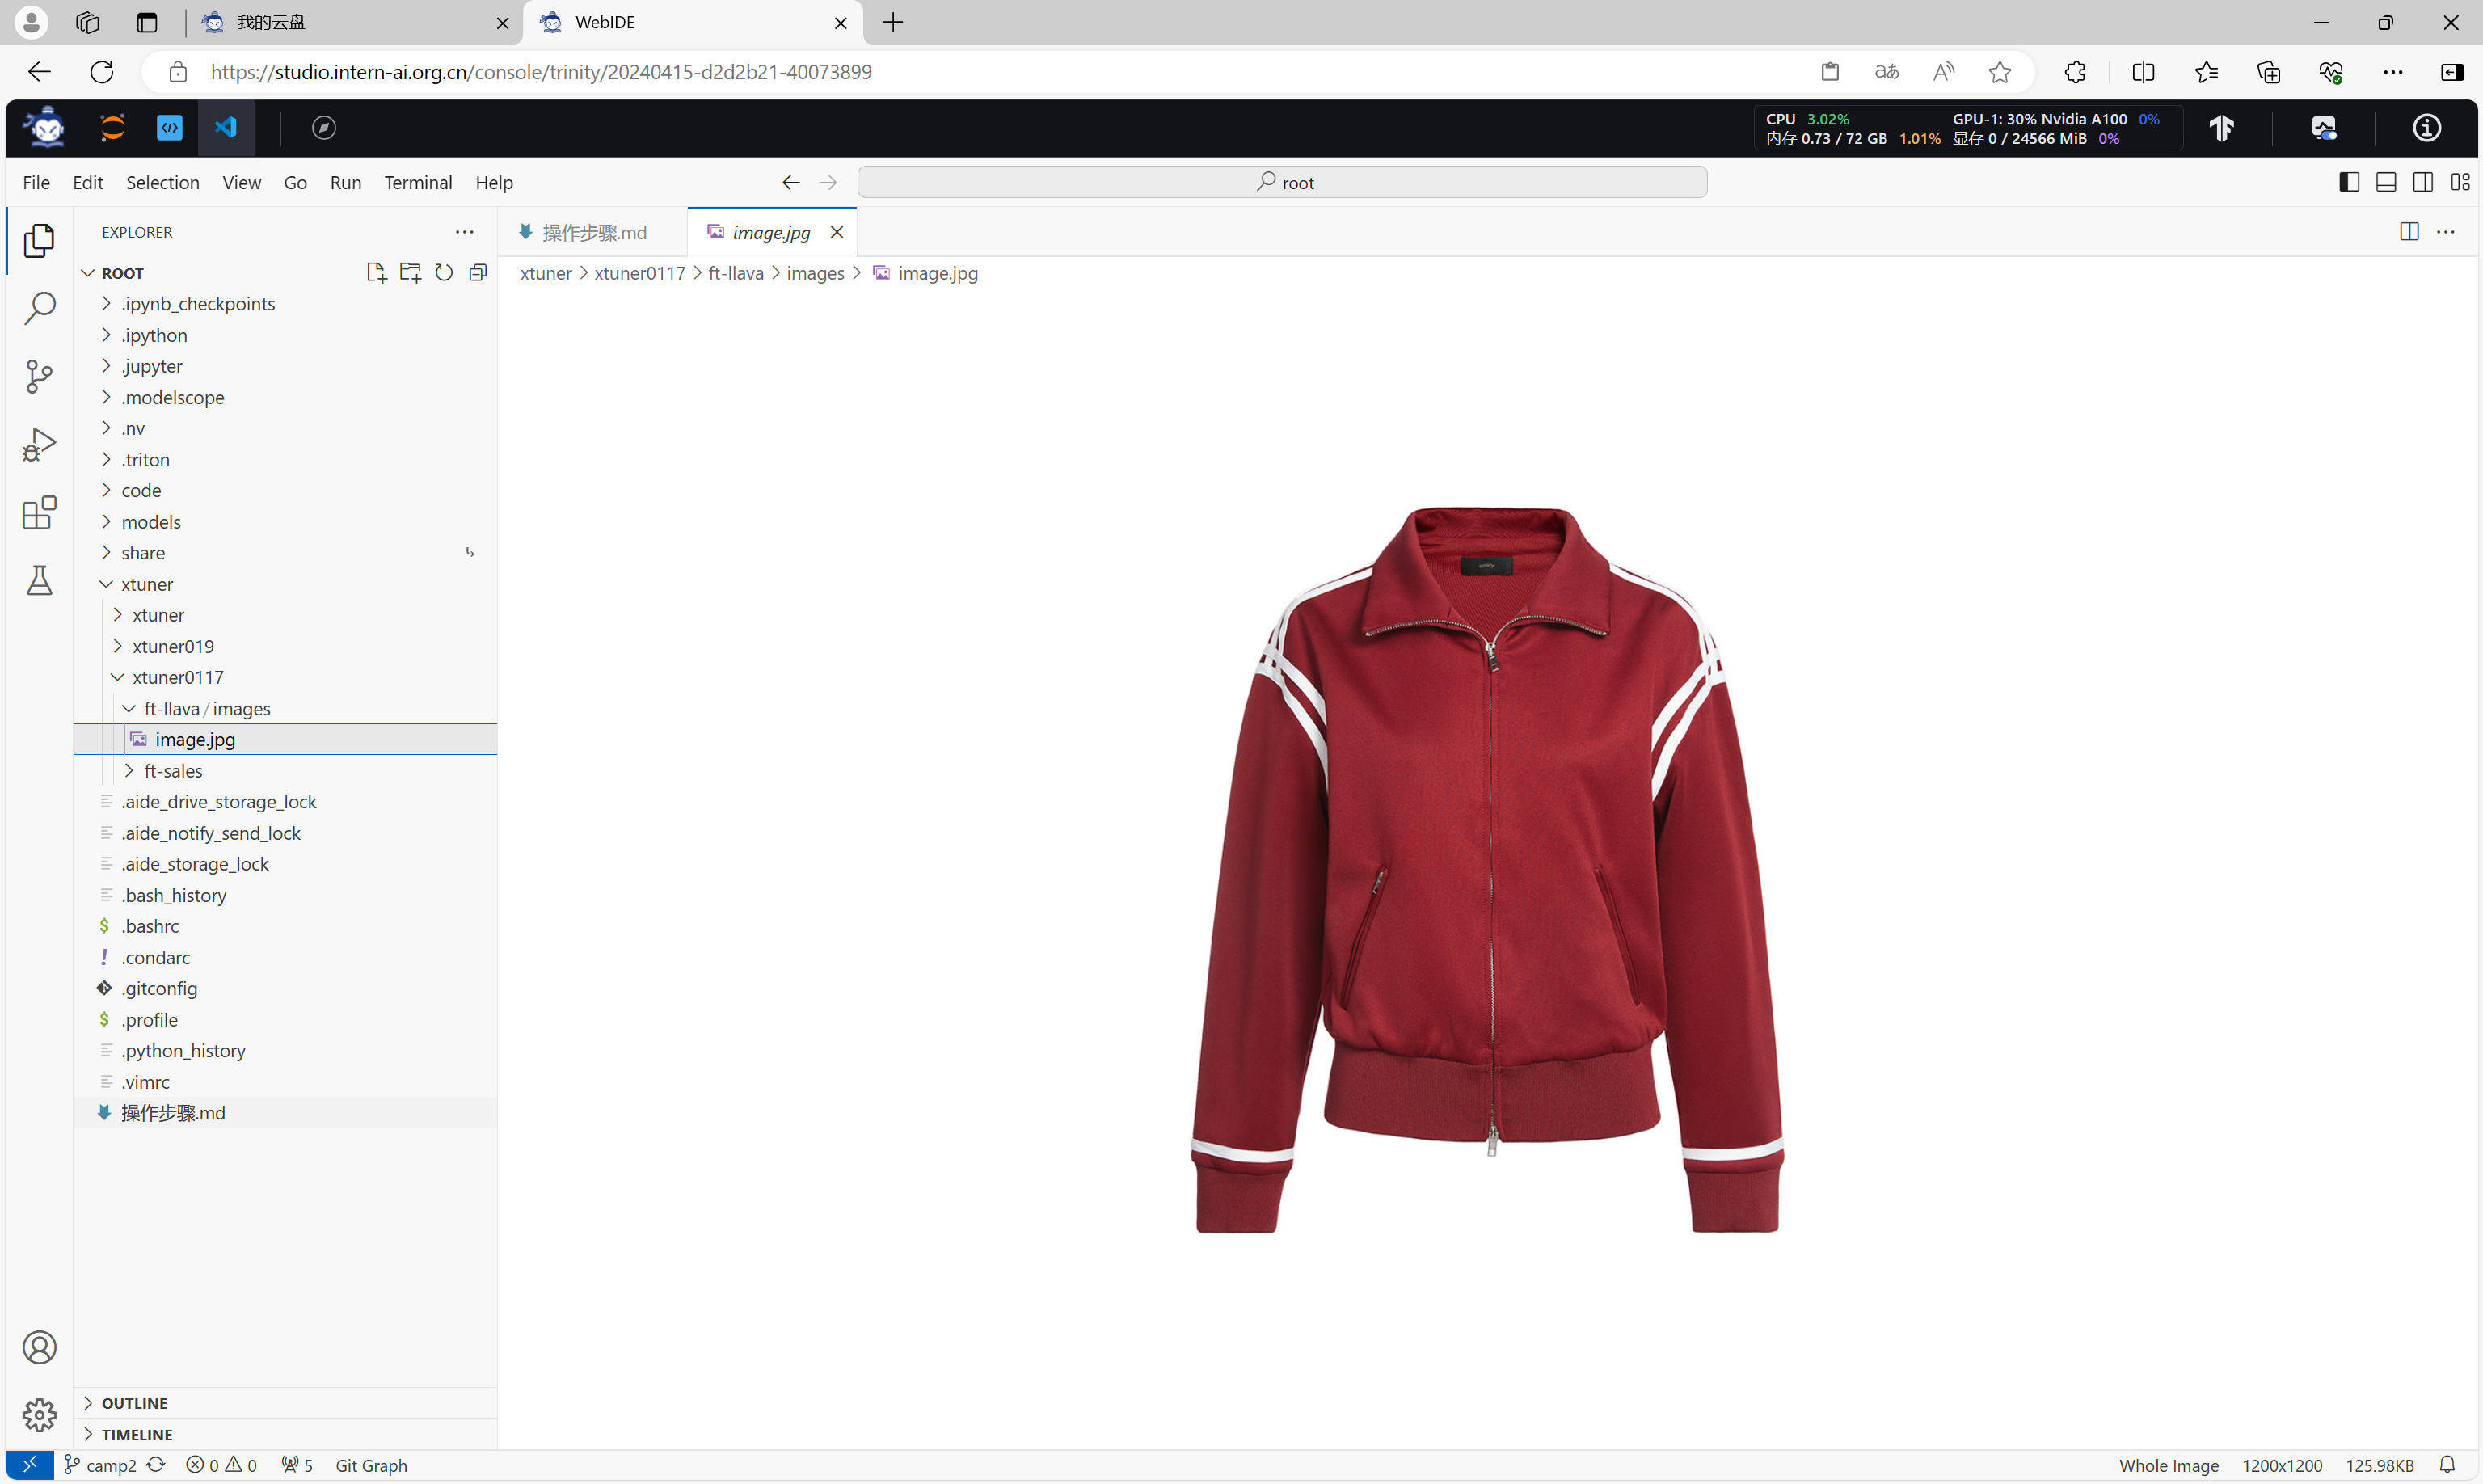This screenshot has height=1484, width=2483.
Task: Open the File menu
Action: tap(36, 182)
